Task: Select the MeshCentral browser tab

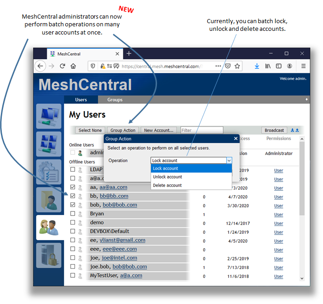Action: pyautogui.click(x=85, y=54)
